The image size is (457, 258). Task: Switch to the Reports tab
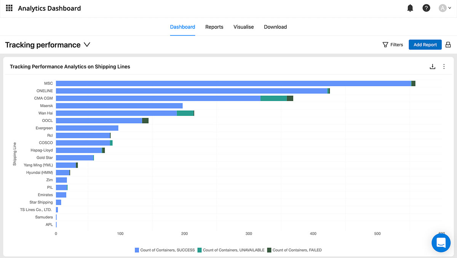[214, 27]
